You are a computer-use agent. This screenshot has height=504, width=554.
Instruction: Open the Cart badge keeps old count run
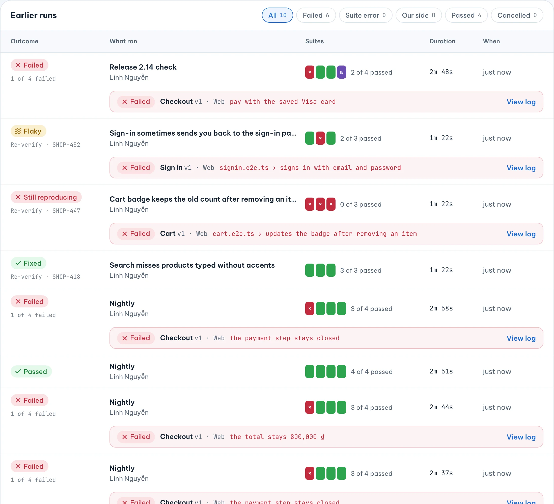point(203,199)
